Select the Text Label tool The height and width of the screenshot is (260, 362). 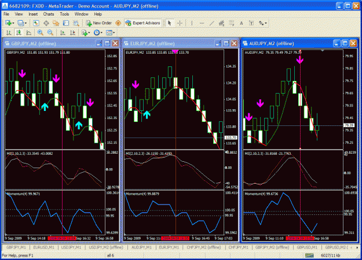[x=251, y=23]
